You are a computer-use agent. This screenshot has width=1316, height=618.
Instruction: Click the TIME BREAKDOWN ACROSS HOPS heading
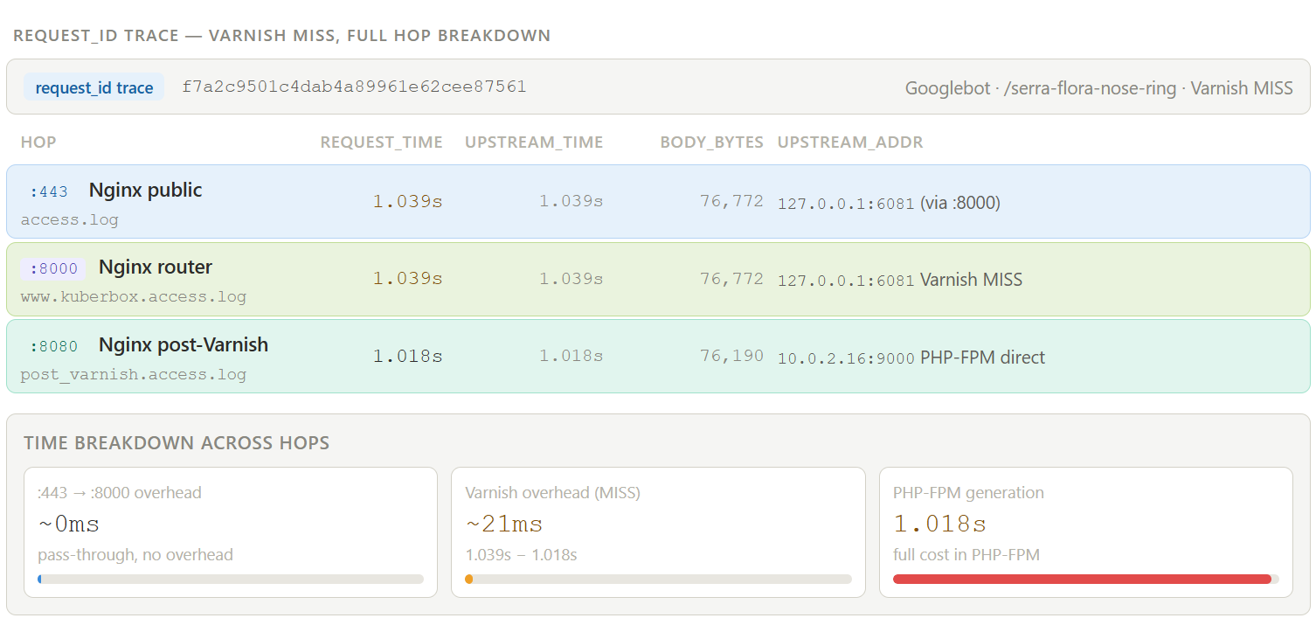point(177,443)
